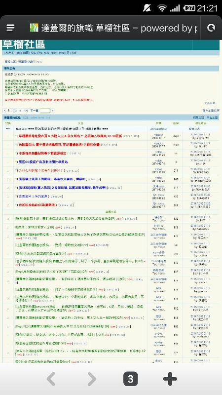Tap the site favicon beside page title
Screen dimensions: 222x395
coord(34,28)
